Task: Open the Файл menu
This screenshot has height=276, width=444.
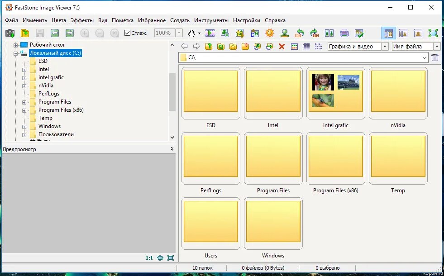Action: (x=12, y=20)
